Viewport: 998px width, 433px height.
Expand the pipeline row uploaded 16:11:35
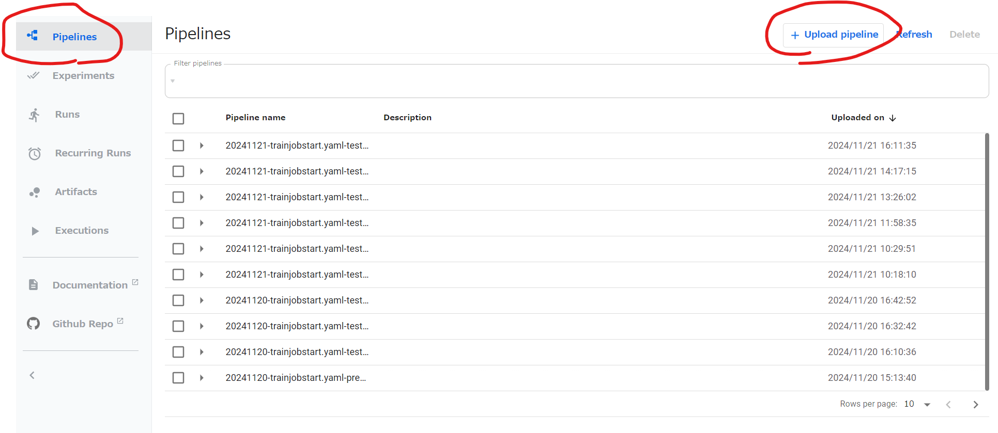pos(202,146)
